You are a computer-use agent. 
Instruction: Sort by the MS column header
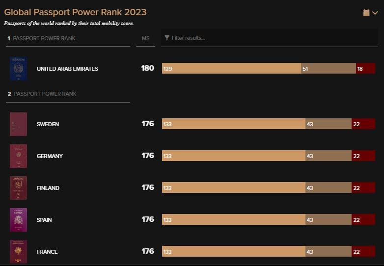pos(145,38)
